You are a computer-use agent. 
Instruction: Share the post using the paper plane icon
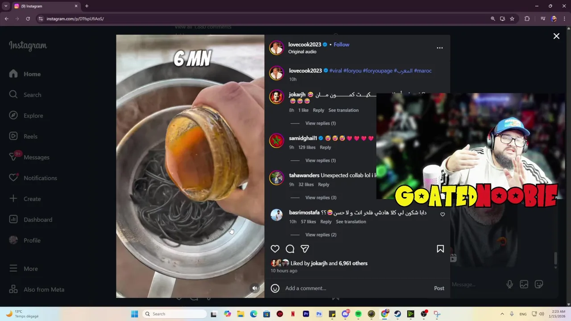pos(305,249)
